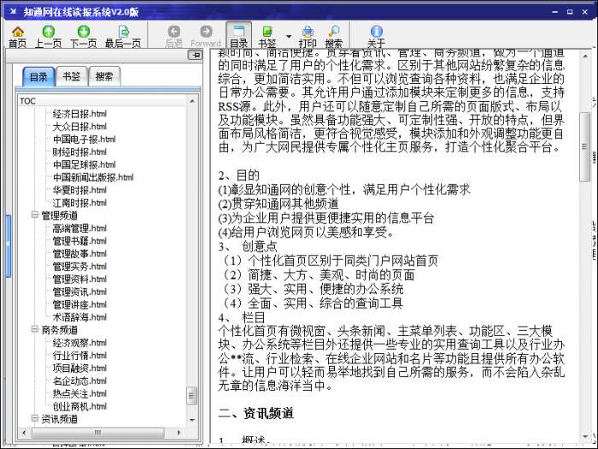Screen dimensions: 598x449
Task: Open 大众日报.html in the tree
Action: 79,127
